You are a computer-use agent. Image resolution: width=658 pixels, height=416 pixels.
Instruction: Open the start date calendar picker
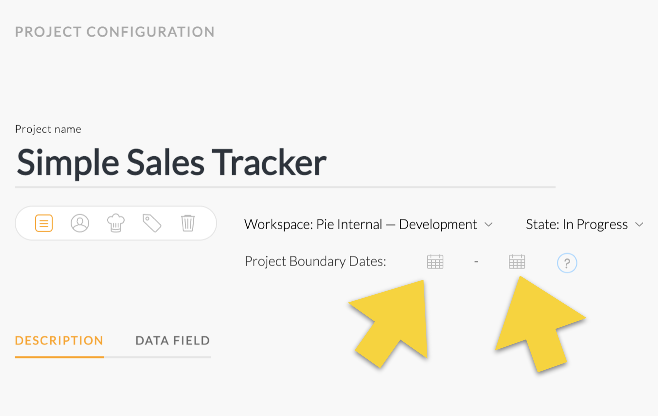[435, 261]
